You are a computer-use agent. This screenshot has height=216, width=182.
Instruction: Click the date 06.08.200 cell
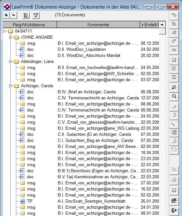click(x=150, y=92)
